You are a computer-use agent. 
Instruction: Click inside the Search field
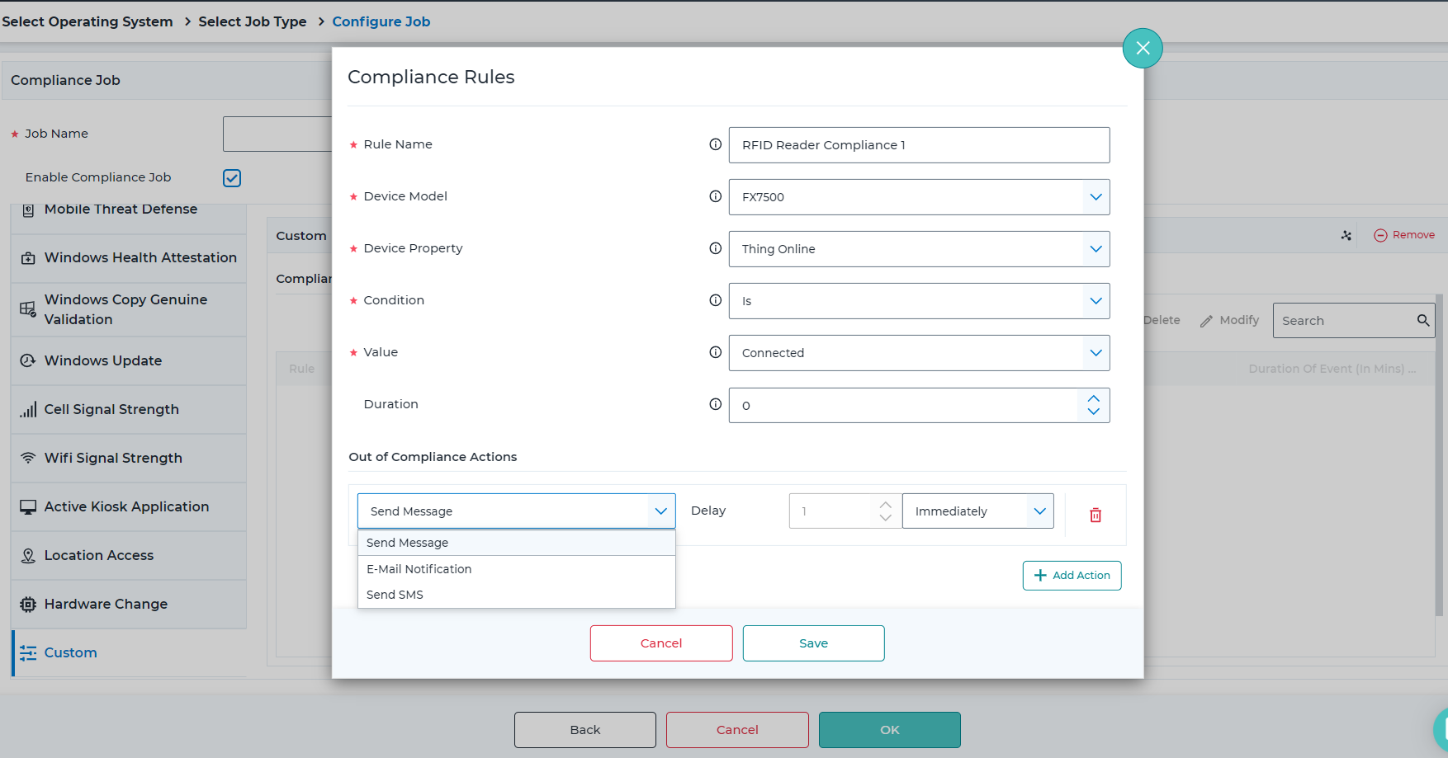pyautogui.click(x=1337, y=320)
